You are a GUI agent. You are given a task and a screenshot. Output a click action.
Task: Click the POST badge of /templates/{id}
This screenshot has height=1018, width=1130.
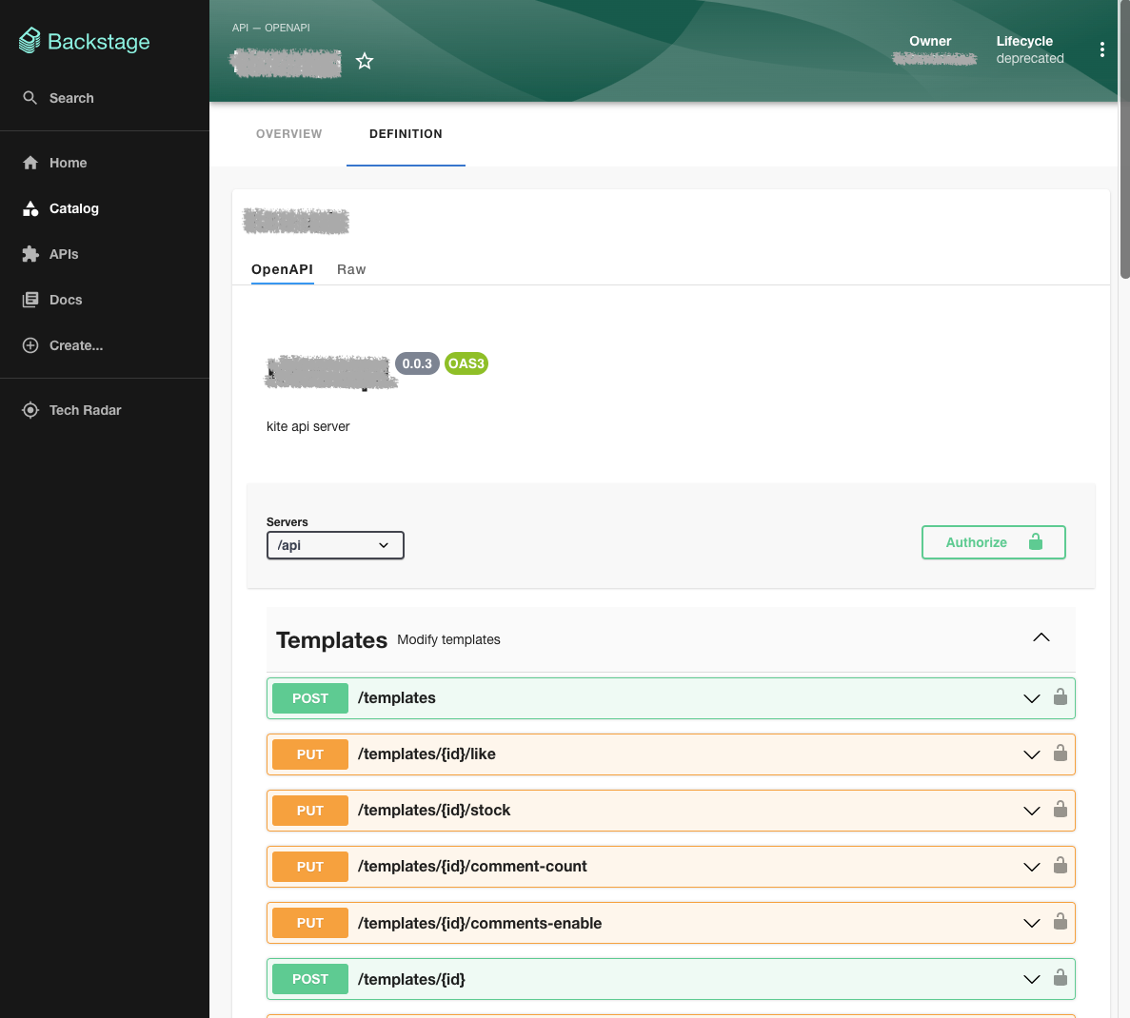click(x=310, y=979)
